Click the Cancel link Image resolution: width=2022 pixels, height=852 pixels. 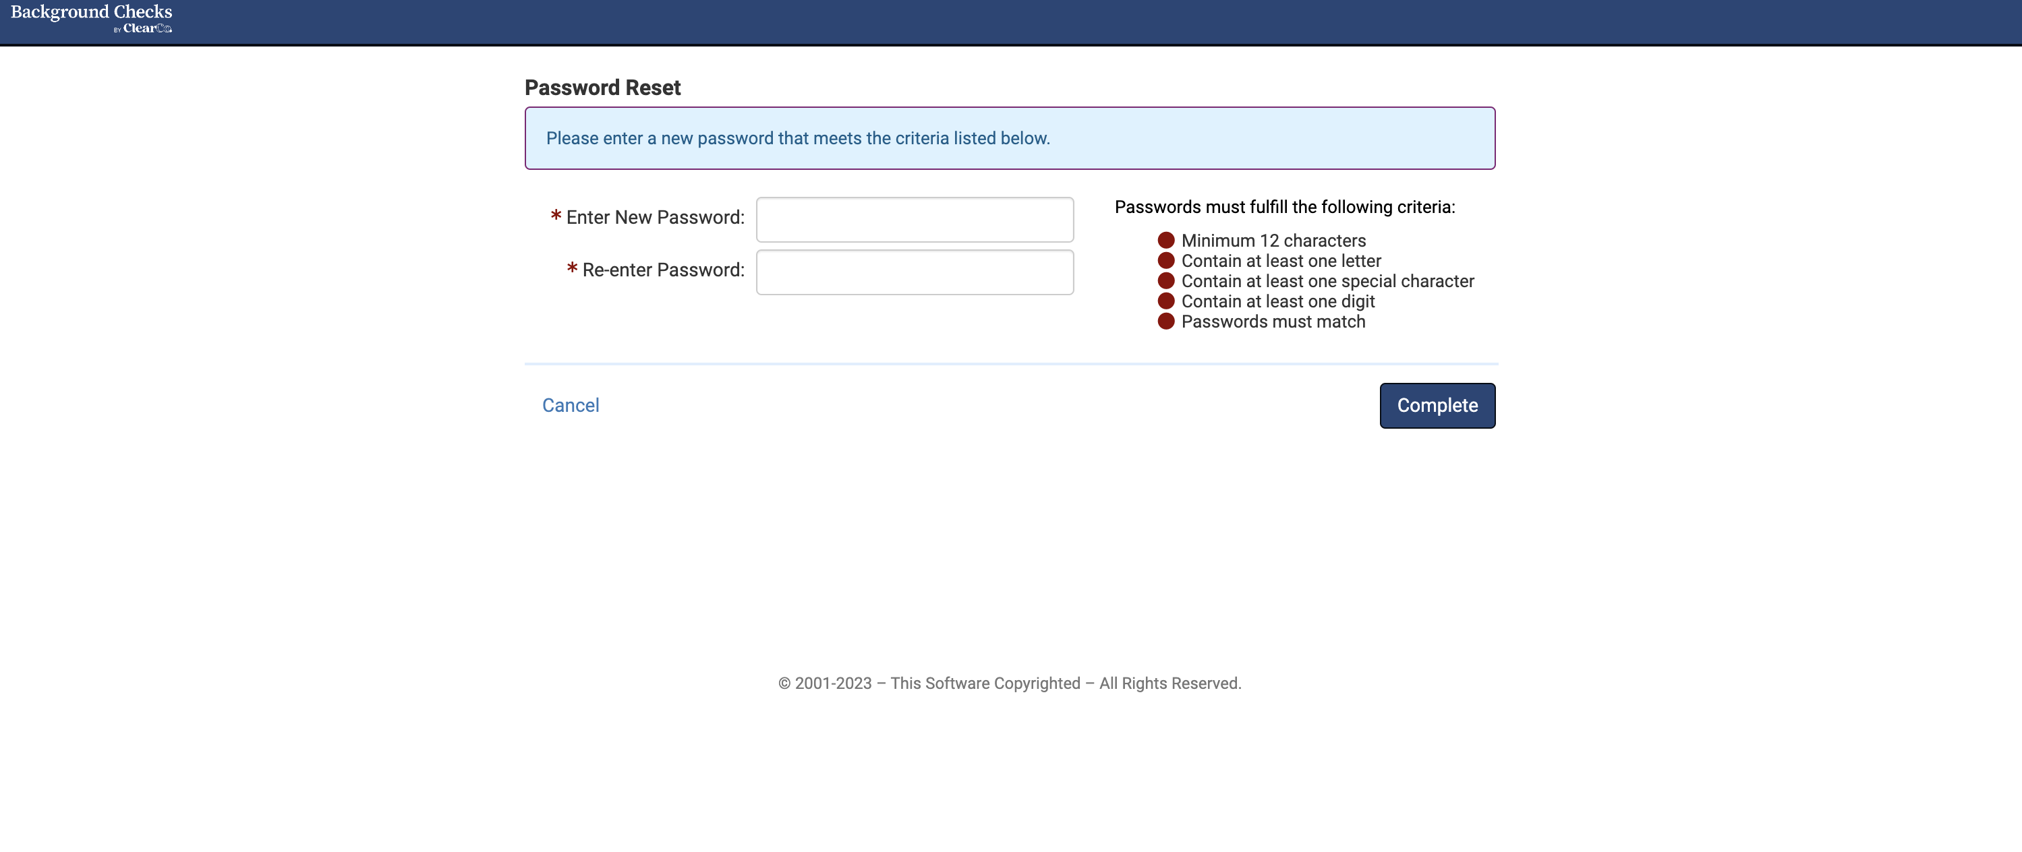(x=571, y=406)
